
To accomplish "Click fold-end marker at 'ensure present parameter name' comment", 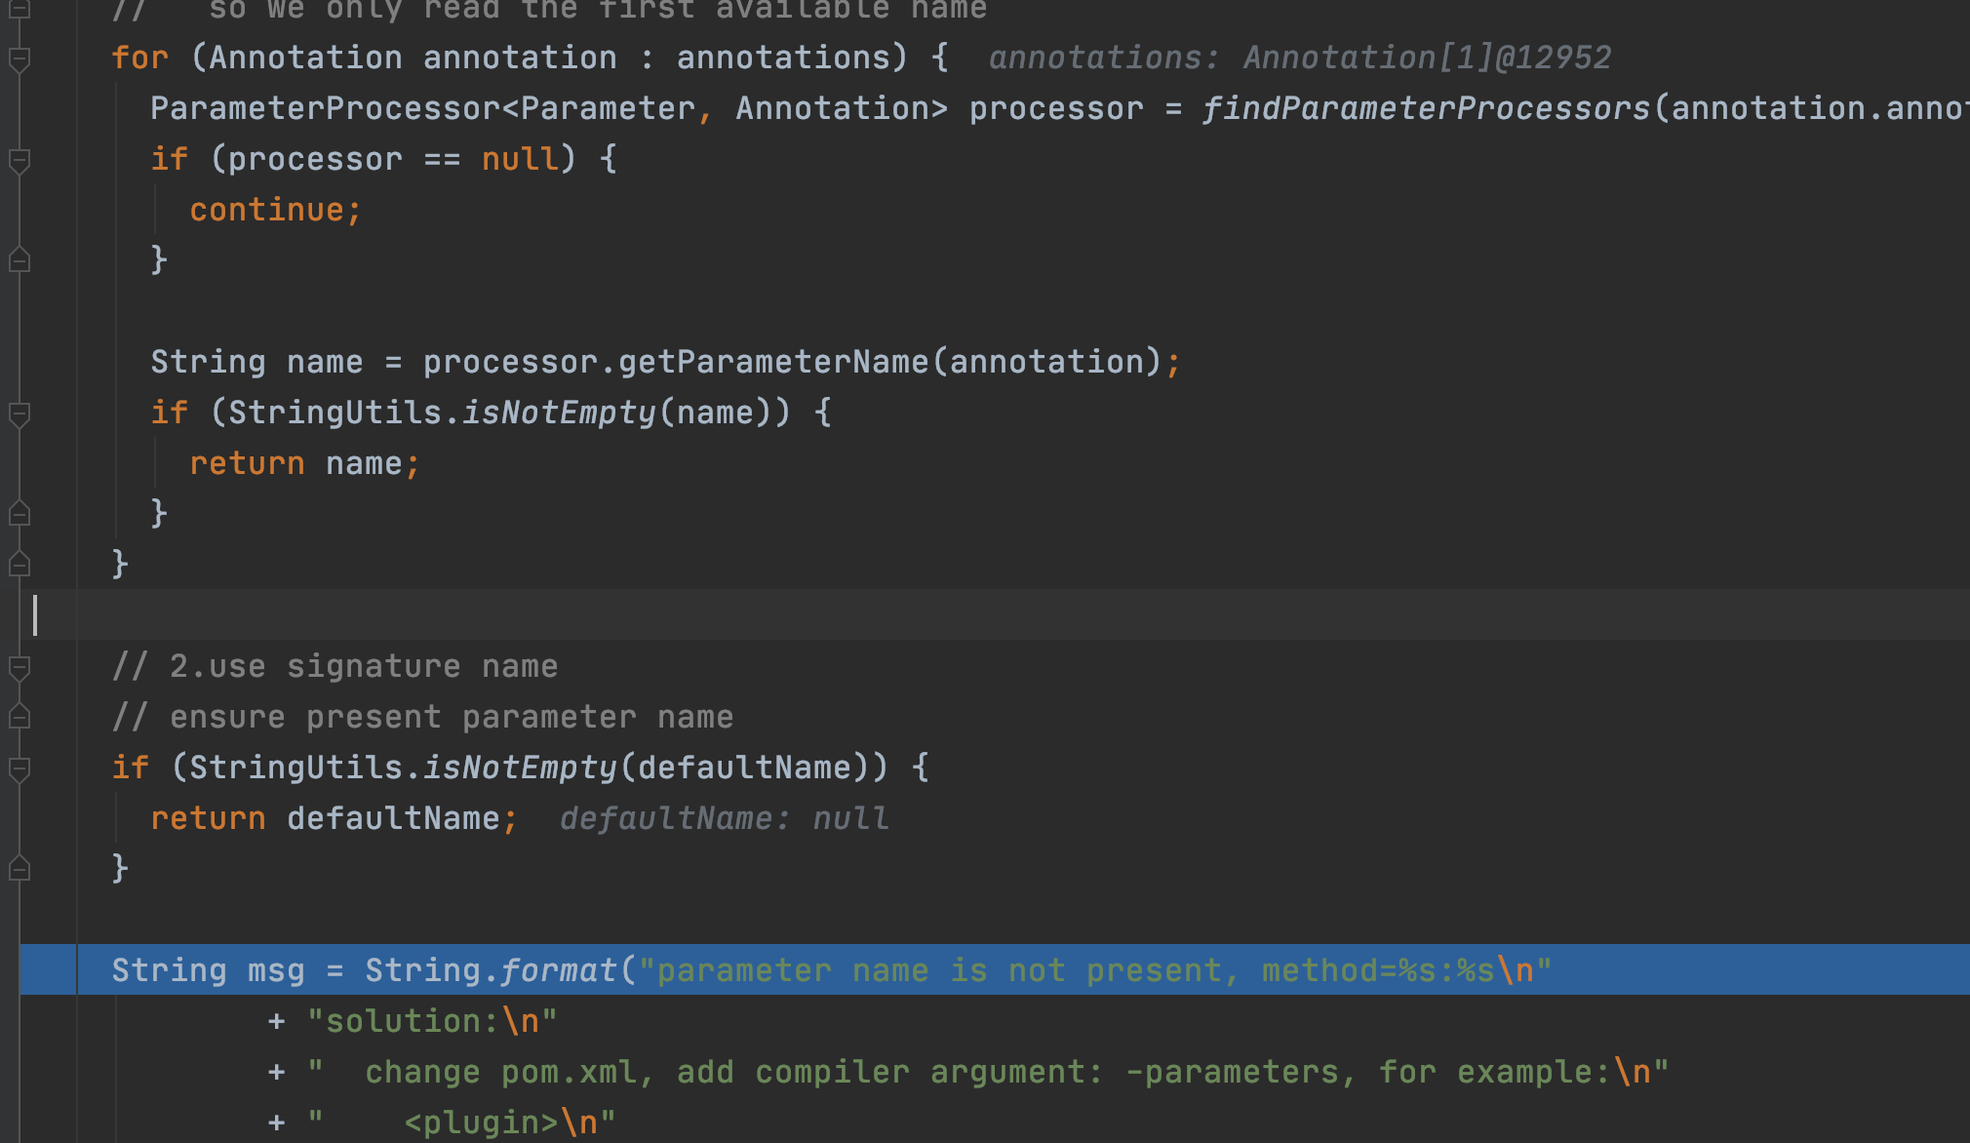I will [x=19, y=717].
